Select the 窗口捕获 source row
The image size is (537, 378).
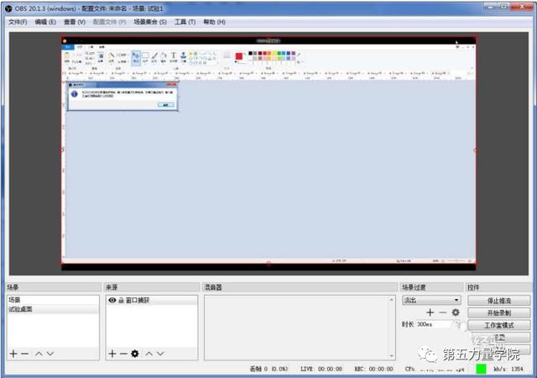pos(152,301)
